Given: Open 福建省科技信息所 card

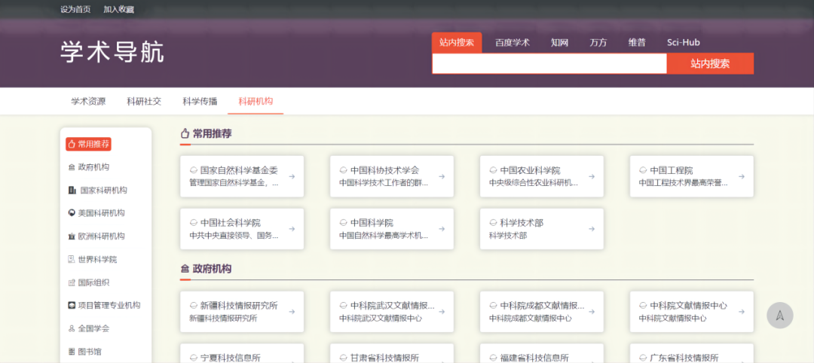Looking at the screenshot, I should pos(542,353).
